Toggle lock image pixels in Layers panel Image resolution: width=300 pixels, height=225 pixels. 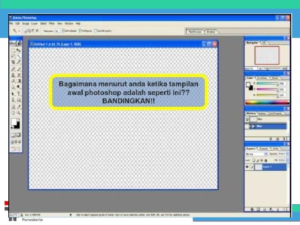pos(258,160)
